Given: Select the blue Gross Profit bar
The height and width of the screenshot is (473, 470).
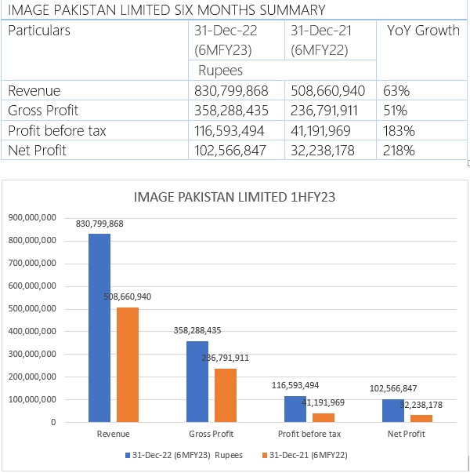Looking at the screenshot, I should (x=197, y=381).
